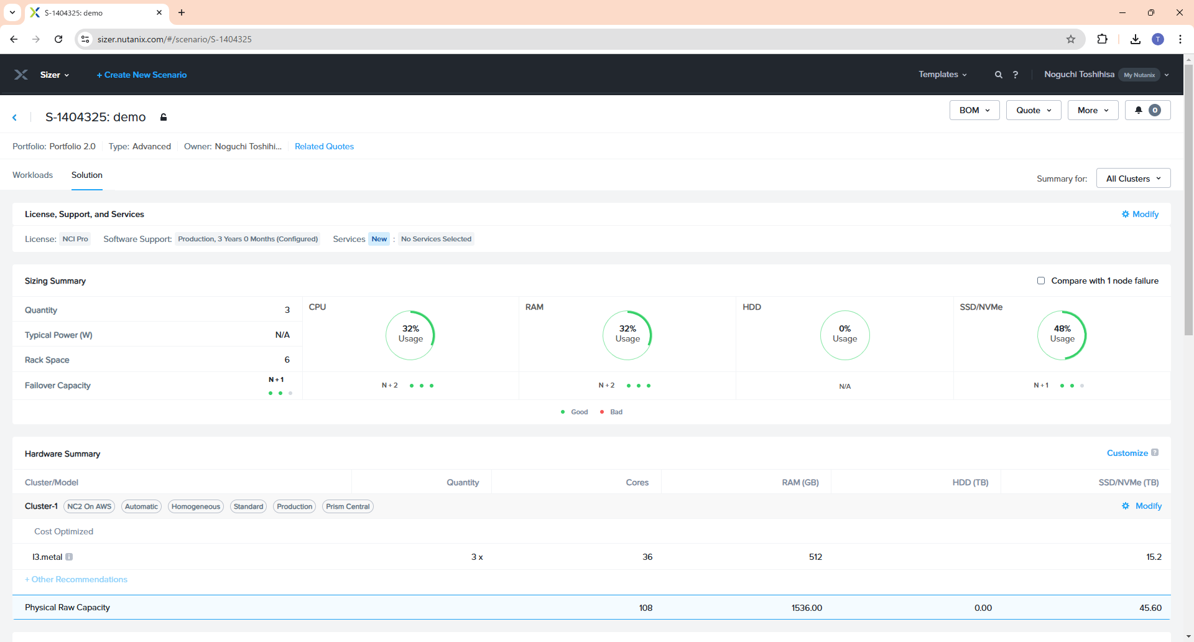The height and width of the screenshot is (642, 1194).
Task: Click the S-1404325: demo scenario title
Action: (96, 117)
